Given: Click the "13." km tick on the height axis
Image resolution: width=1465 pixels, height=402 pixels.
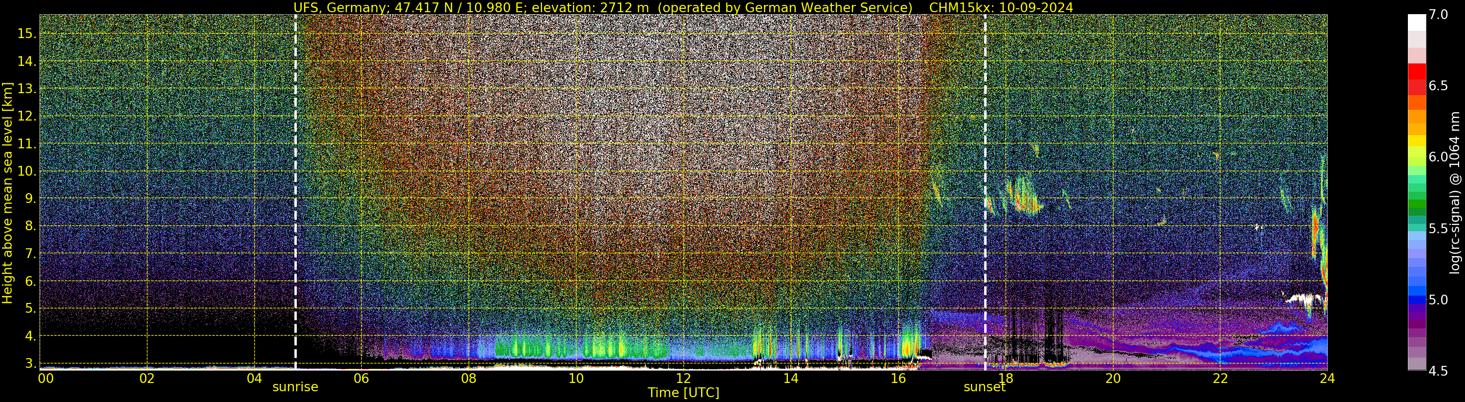Looking at the screenshot, I should tap(26, 89).
